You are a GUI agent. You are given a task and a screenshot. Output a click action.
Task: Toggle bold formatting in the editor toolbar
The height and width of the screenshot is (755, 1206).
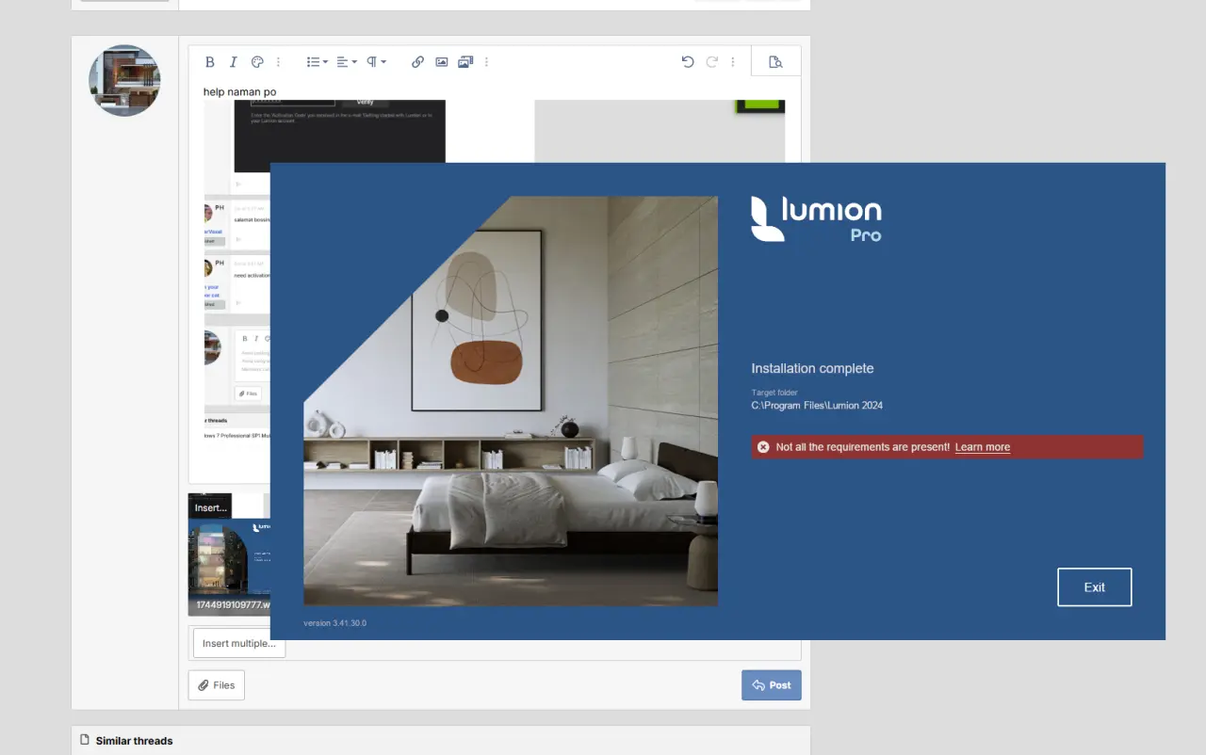(x=210, y=62)
